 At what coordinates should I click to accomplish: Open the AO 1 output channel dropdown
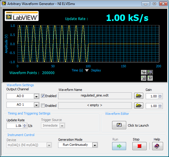point(36,105)
